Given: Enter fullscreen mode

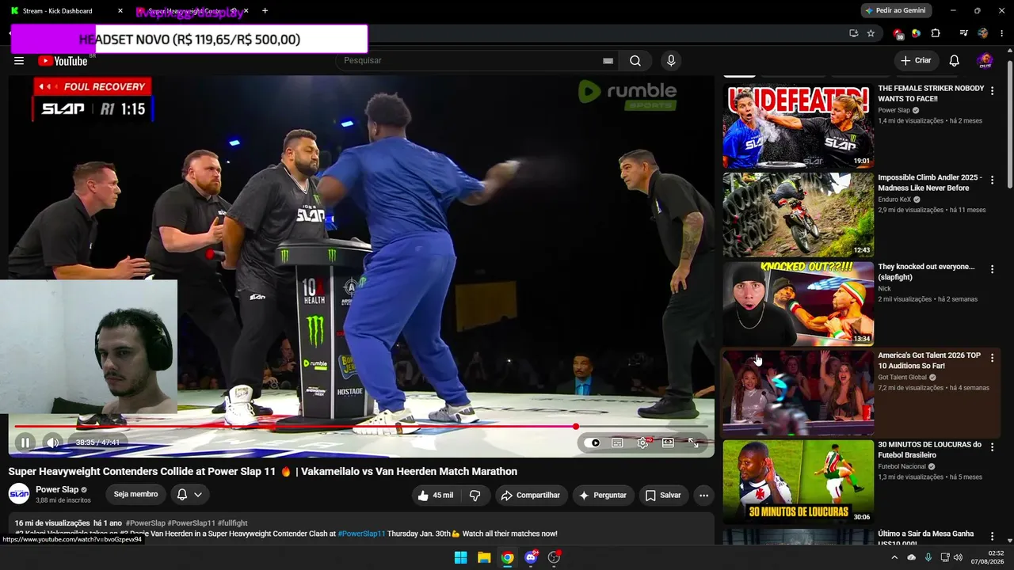Looking at the screenshot, I should 693,443.
